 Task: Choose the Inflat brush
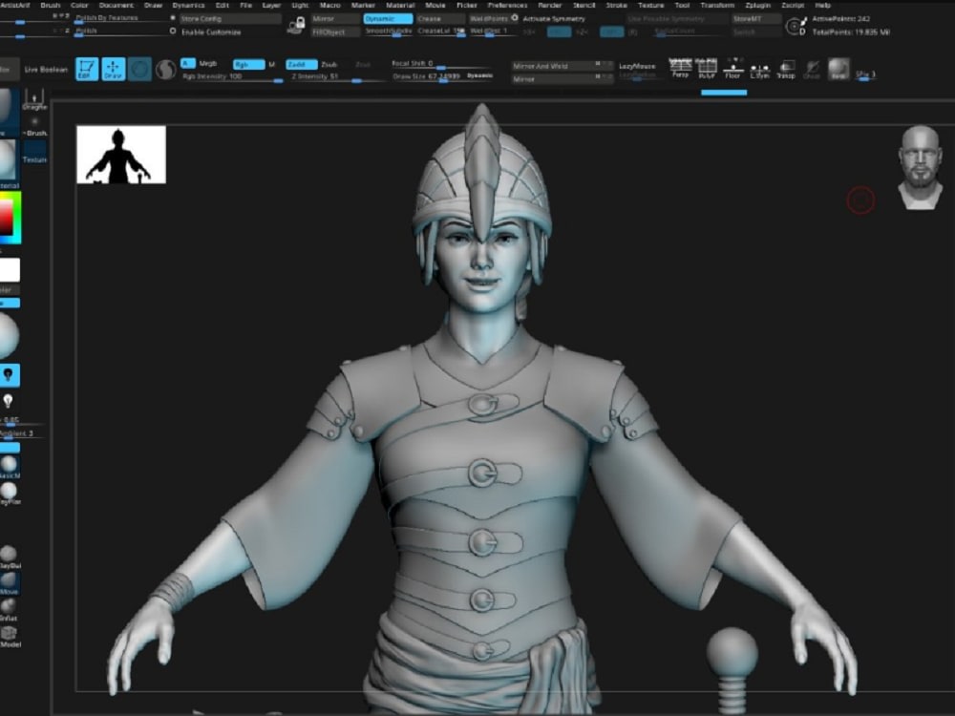(x=8, y=609)
